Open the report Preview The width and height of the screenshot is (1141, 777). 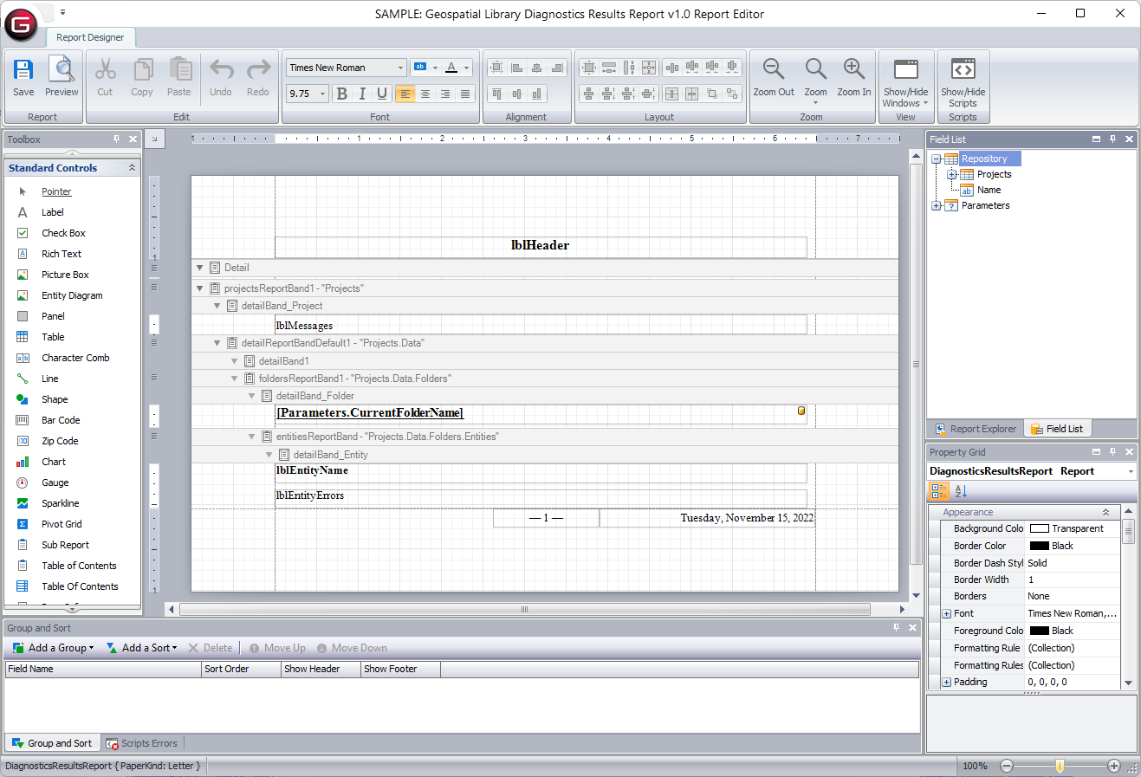pos(62,70)
